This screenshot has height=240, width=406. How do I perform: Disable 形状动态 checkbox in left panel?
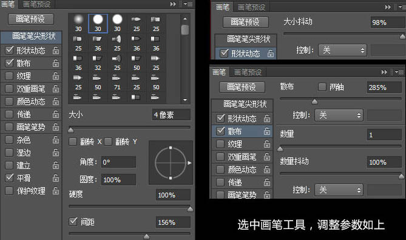tap(9, 50)
